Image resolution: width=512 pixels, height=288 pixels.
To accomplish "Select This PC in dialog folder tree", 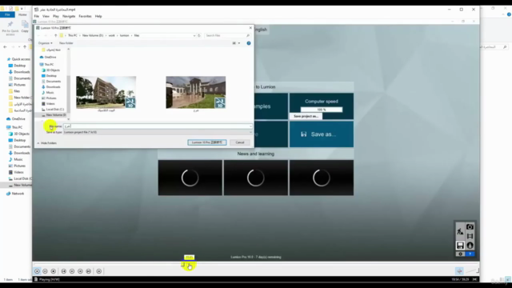I will pos(46,64).
